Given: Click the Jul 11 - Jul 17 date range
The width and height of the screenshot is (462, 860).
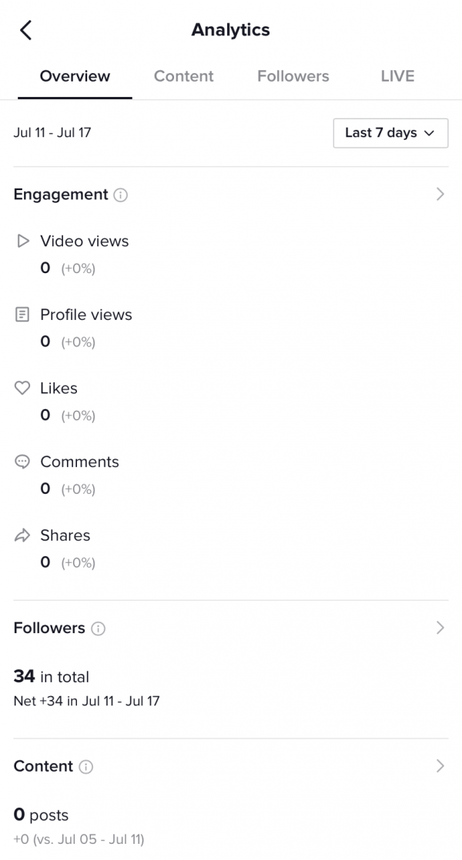Looking at the screenshot, I should click(x=52, y=132).
